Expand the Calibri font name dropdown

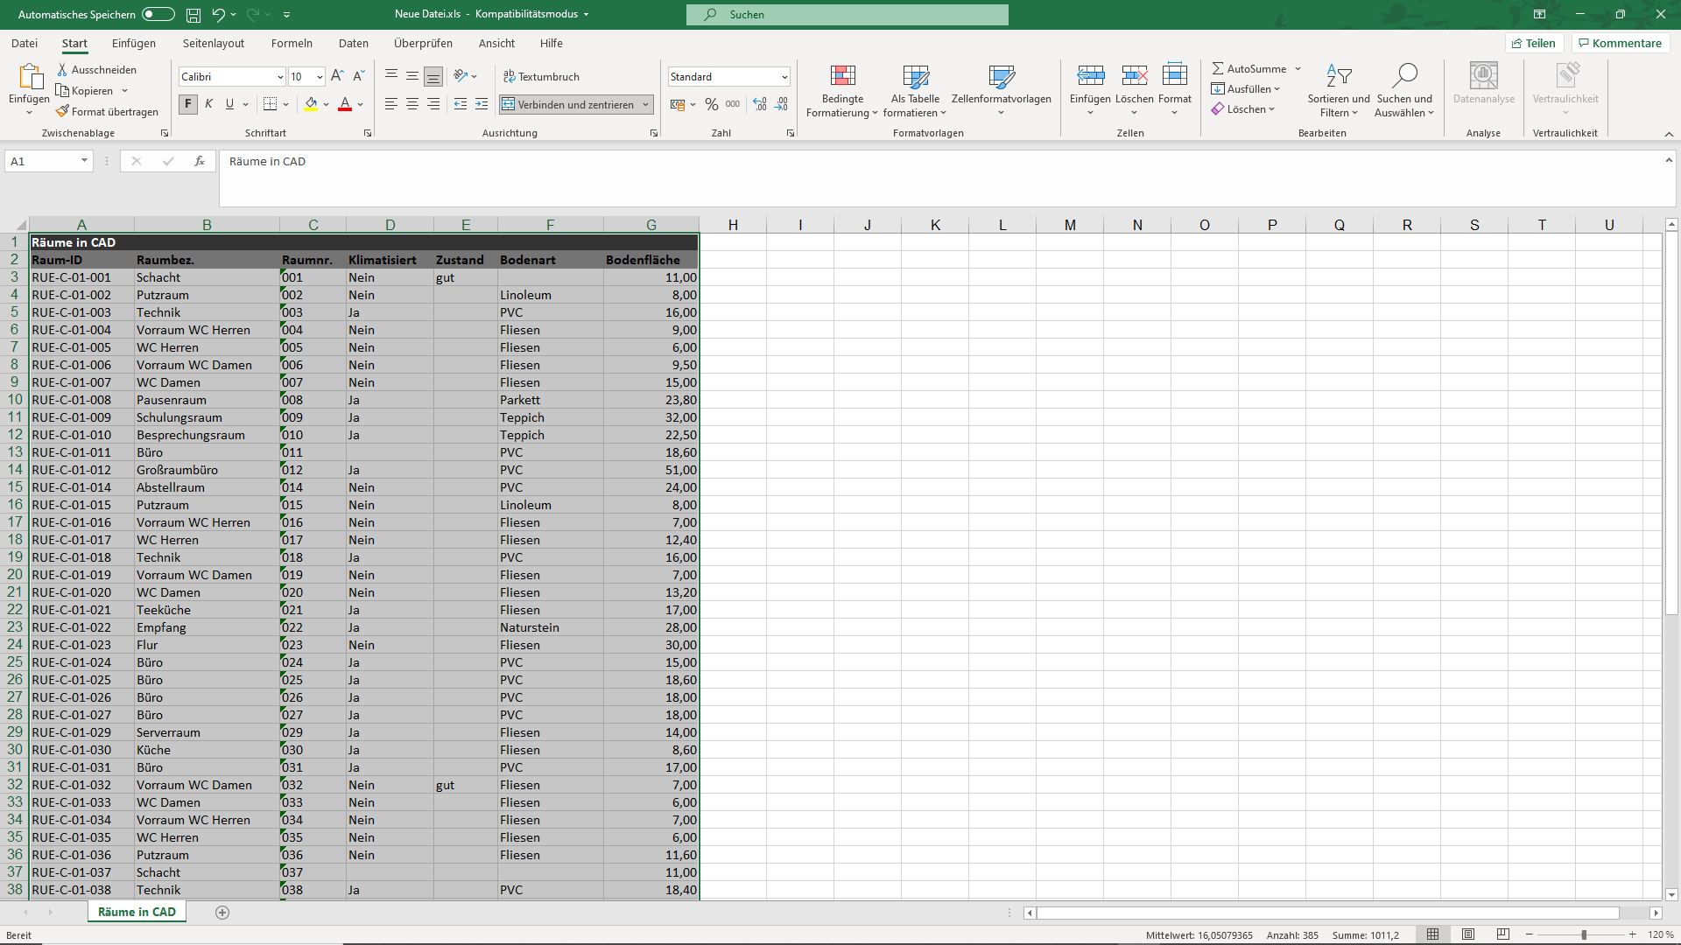click(x=280, y=77)
